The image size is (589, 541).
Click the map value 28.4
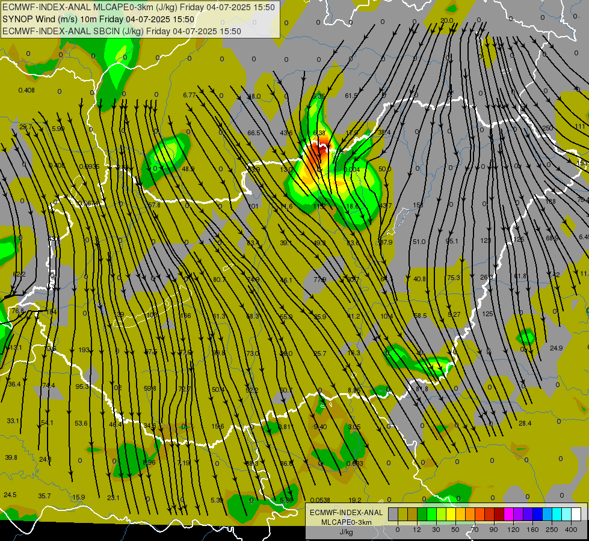point(525,424)
